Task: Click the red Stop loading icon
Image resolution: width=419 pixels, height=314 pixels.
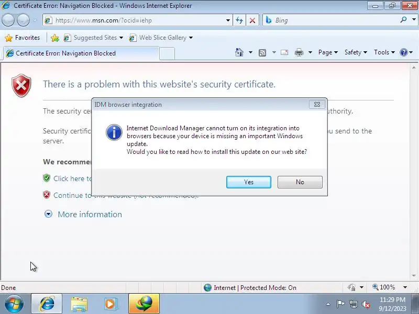Action: point(252,20)
